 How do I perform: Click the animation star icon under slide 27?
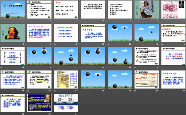click(x=135, y=91)
